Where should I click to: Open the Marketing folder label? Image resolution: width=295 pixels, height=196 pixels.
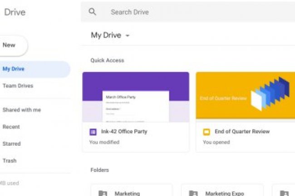[127, 193]
